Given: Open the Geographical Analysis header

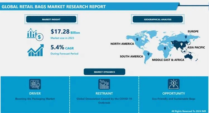Looking at the screenshot, I should [x=157, y=19].
